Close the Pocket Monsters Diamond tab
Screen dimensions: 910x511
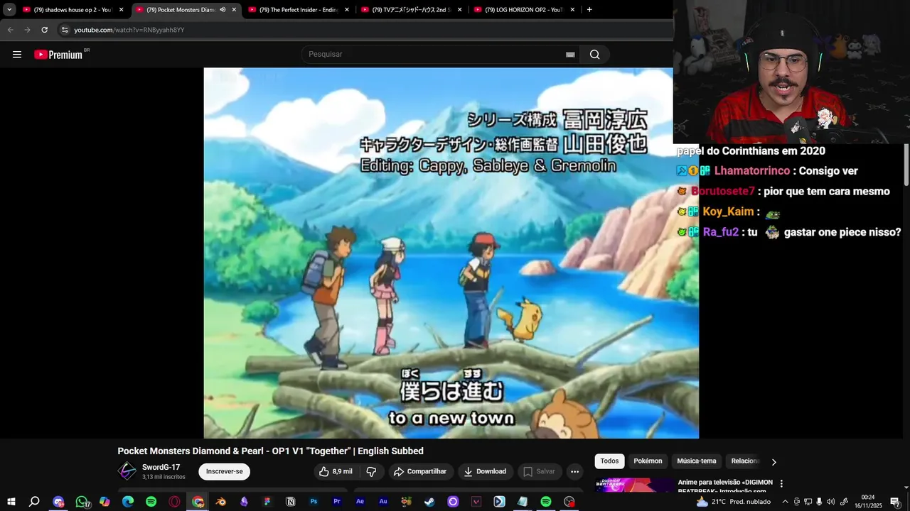[234, 10]
